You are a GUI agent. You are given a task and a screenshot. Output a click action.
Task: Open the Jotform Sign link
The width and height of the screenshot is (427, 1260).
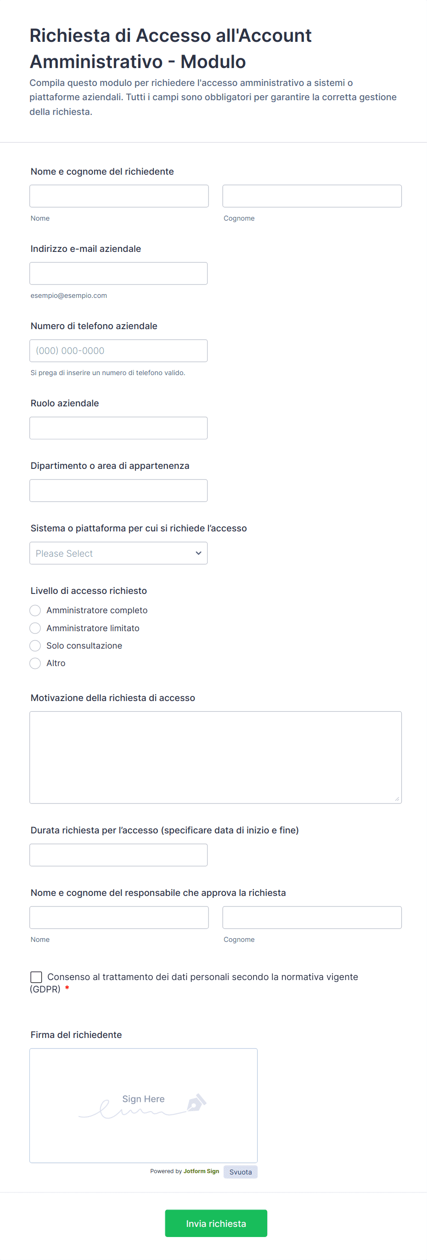coord(201,1171)
